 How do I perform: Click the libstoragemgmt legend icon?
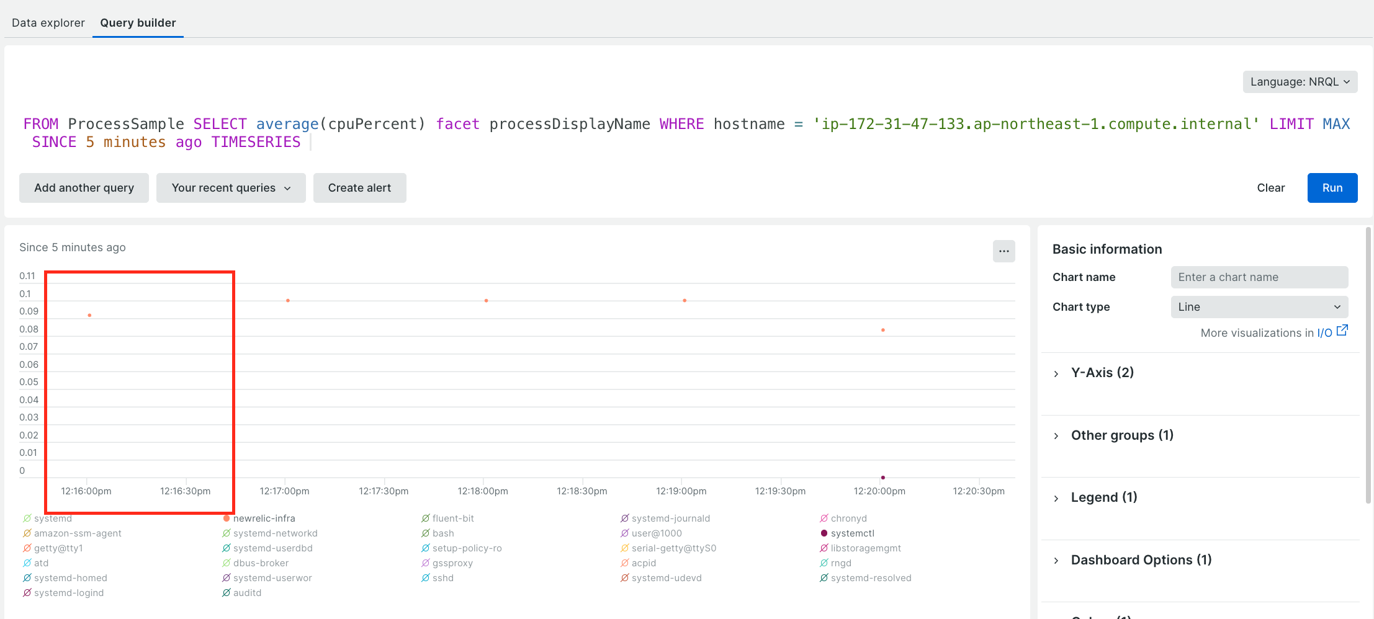pyautogui.click(x=824, y=548)
